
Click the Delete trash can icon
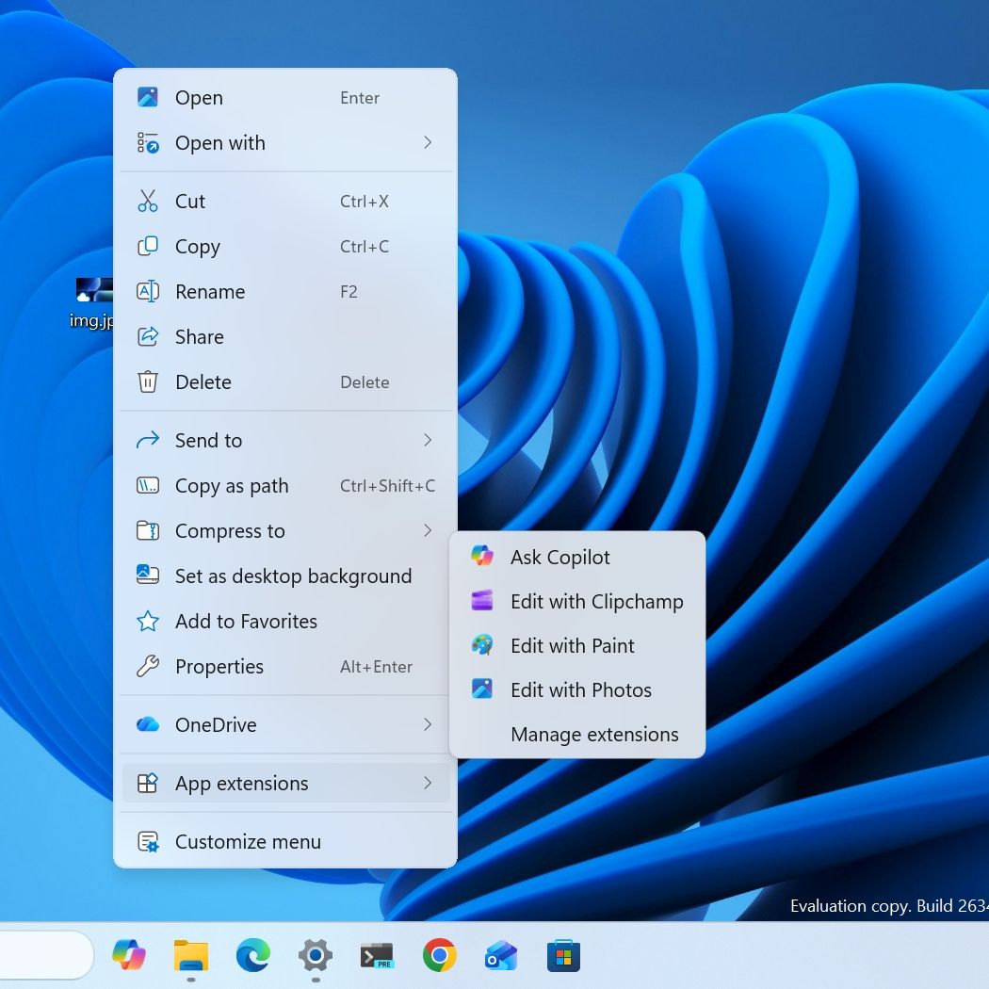[148, 381]
